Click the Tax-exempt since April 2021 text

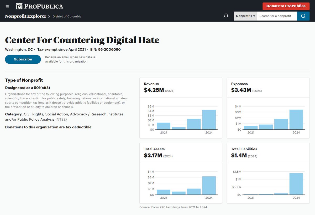pyautogui.click(x=62, y=49)
